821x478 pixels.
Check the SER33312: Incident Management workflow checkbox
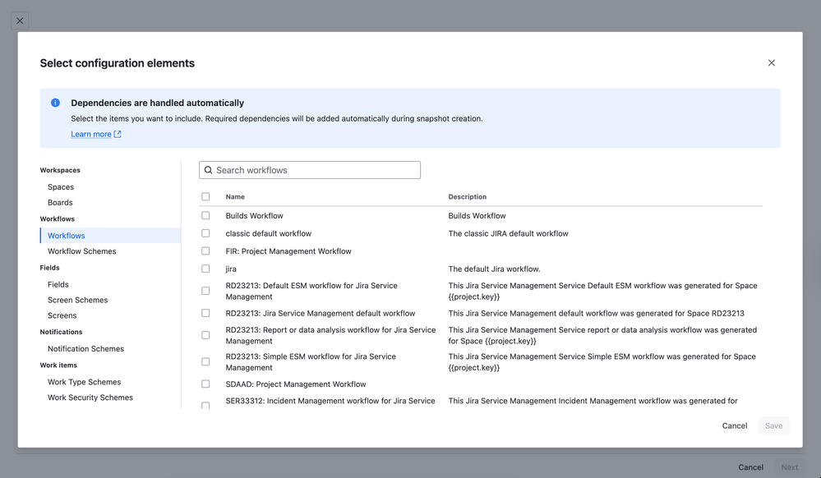pyautogui.click(x=205, y=405)
